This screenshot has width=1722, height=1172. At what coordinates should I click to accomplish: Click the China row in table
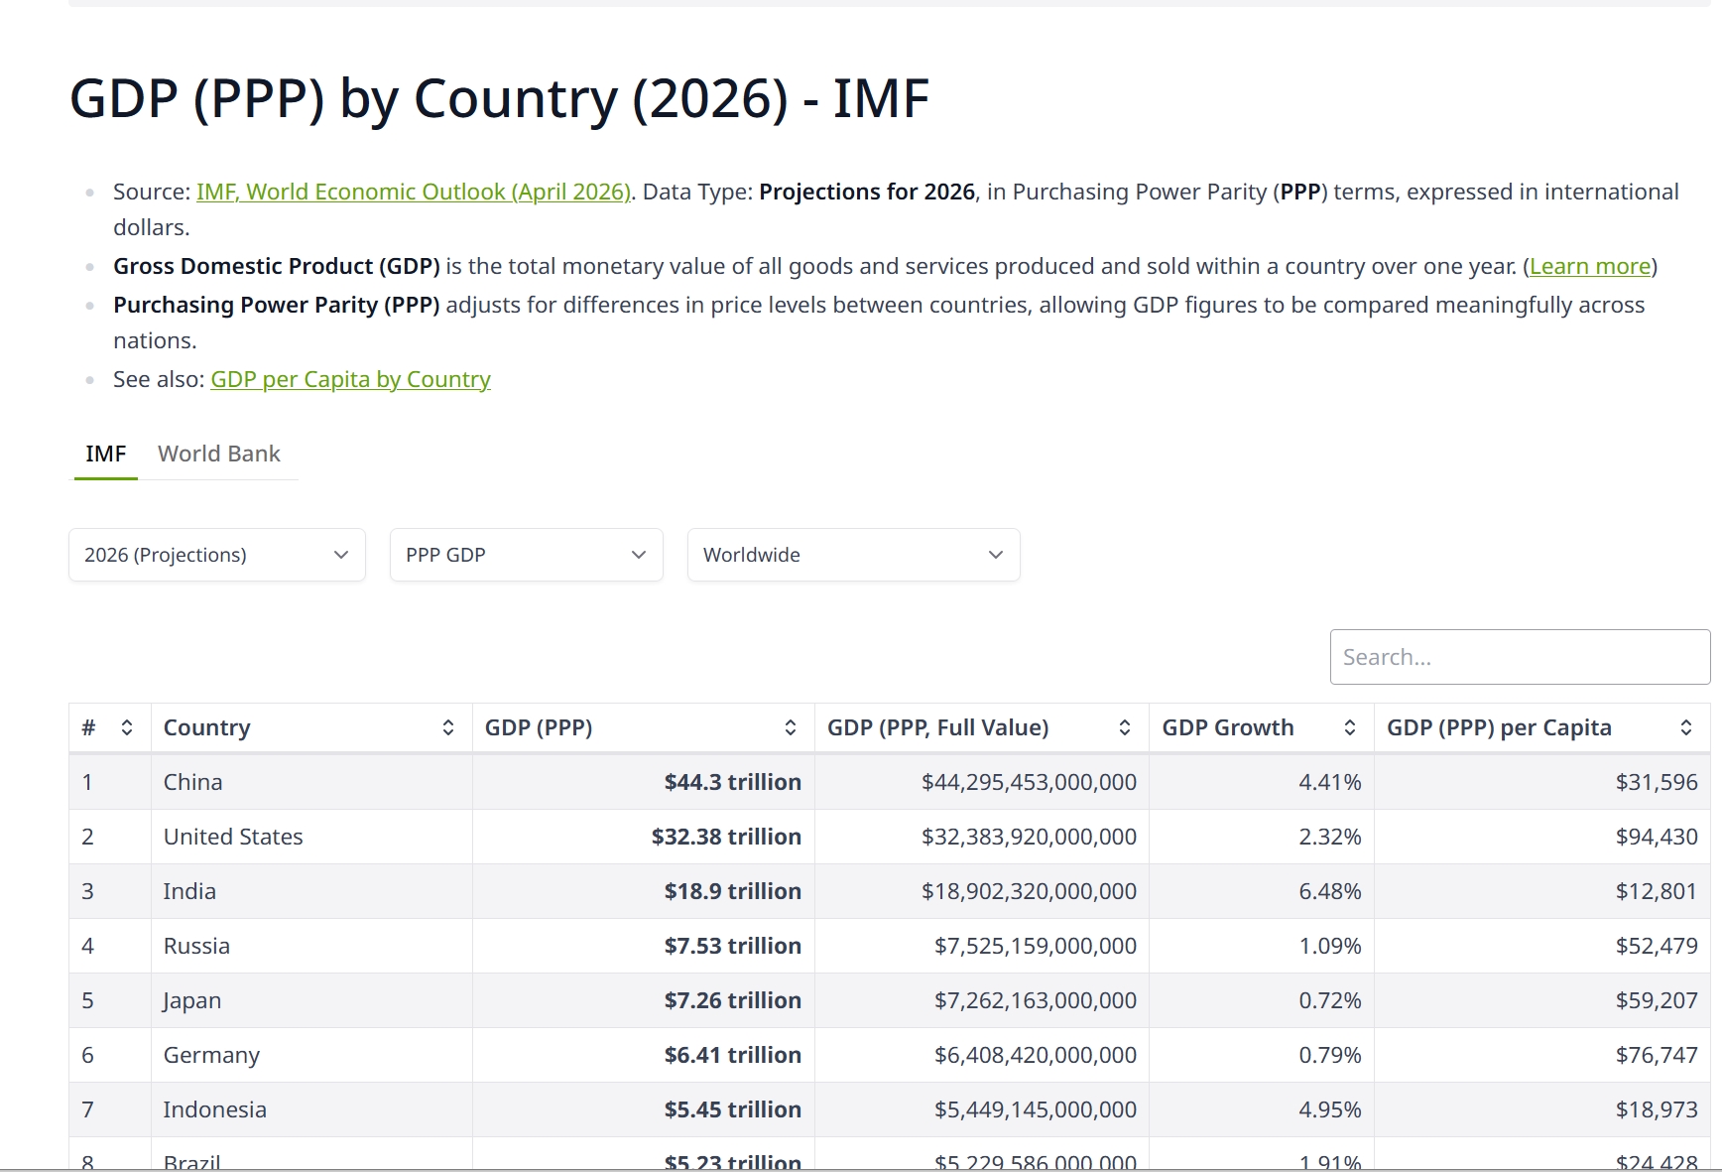coord(890,782)
